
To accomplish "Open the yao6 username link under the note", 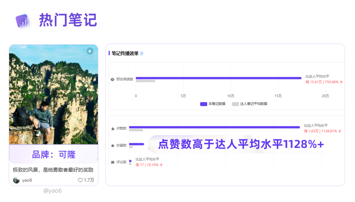I will (27, 180).
